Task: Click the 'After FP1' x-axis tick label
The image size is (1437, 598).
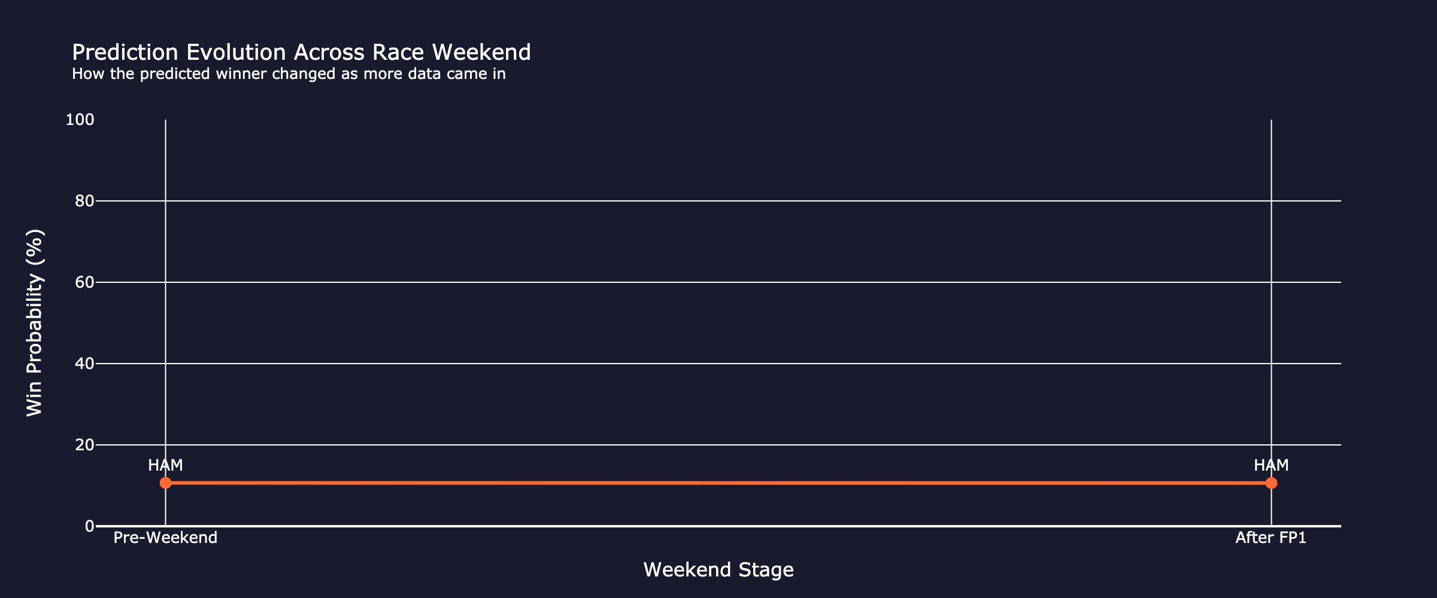Action: coord(1271,538)
